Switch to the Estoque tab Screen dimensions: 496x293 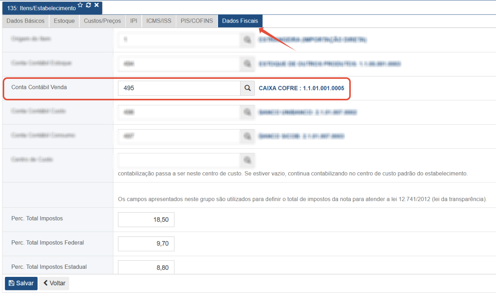pyautogui.click(x=64, y=21)
